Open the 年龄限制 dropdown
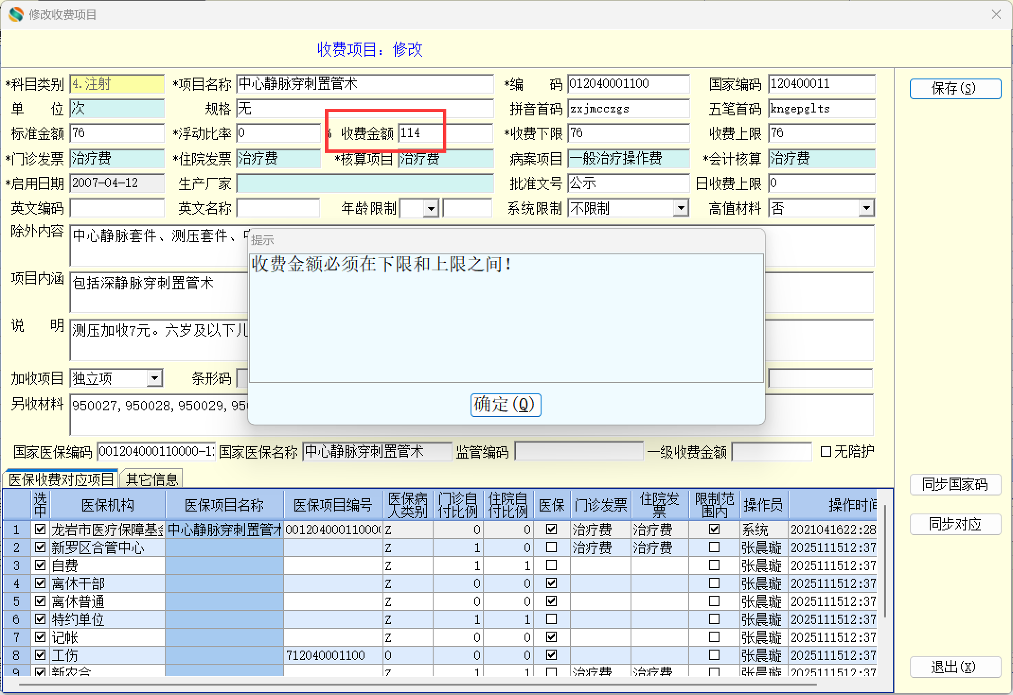Image resolution: width=1013 pixels, height=695 pixels. [431, 208]
